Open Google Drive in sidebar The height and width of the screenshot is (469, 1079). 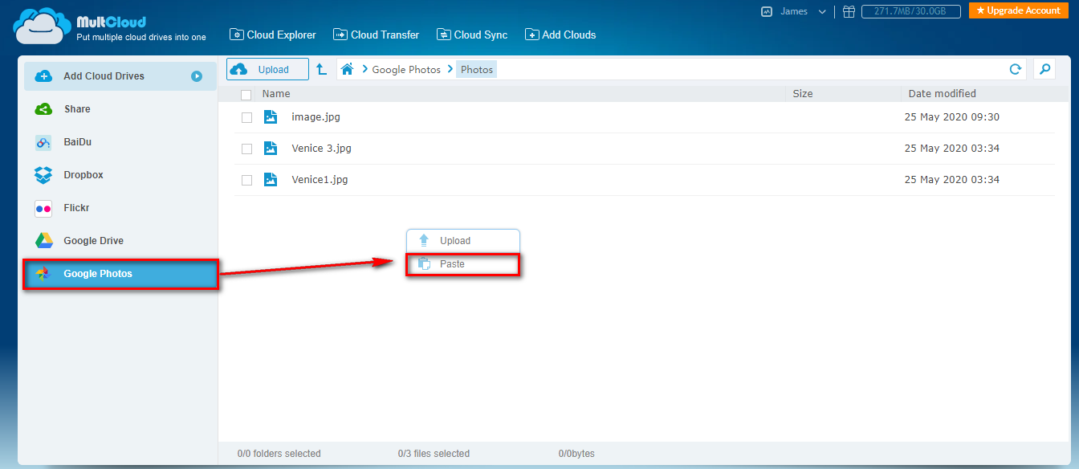[120, 241]
